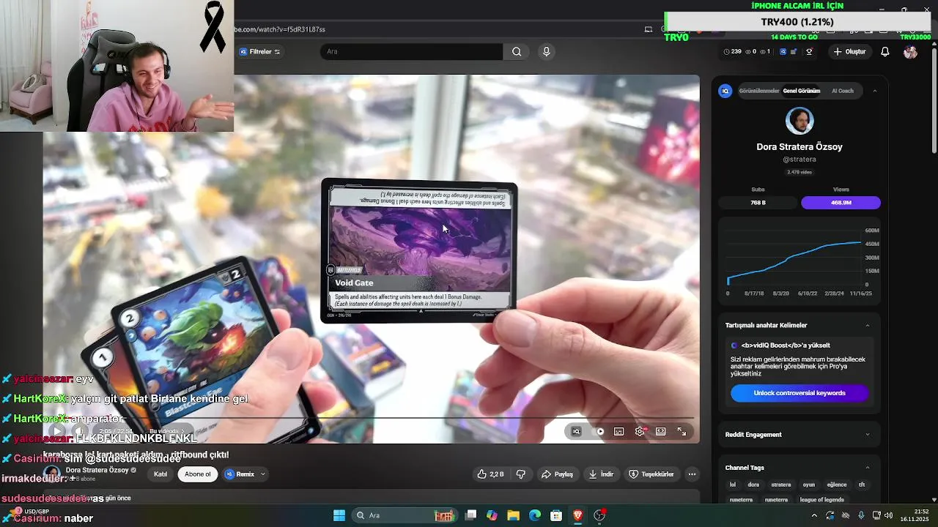Click the vidIQ icon in player controls
The width and height of the screenshot is (938, 527).
pos(576,432)
